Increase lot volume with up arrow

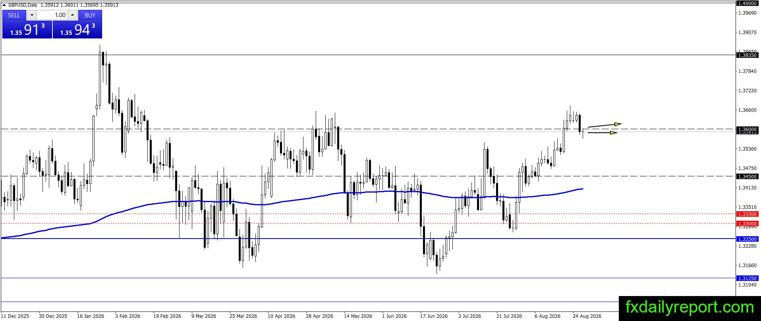click(x=72, y=15)
